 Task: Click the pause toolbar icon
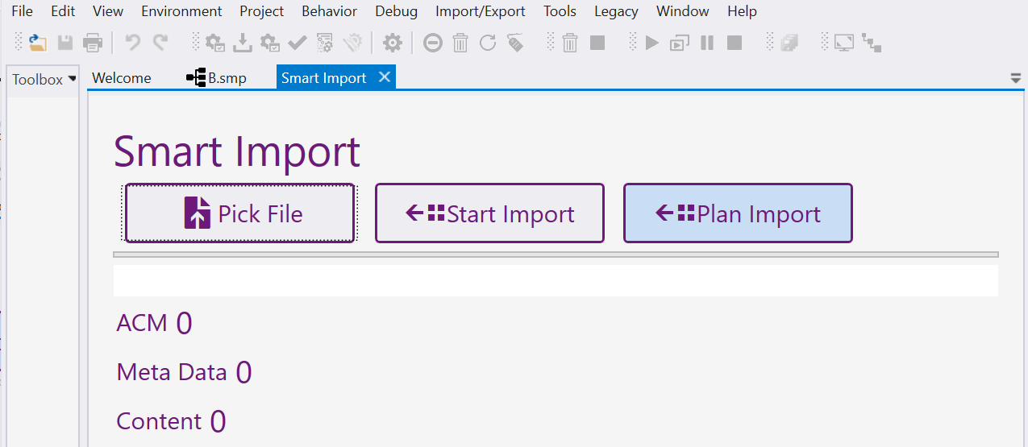tap(707, 43)
